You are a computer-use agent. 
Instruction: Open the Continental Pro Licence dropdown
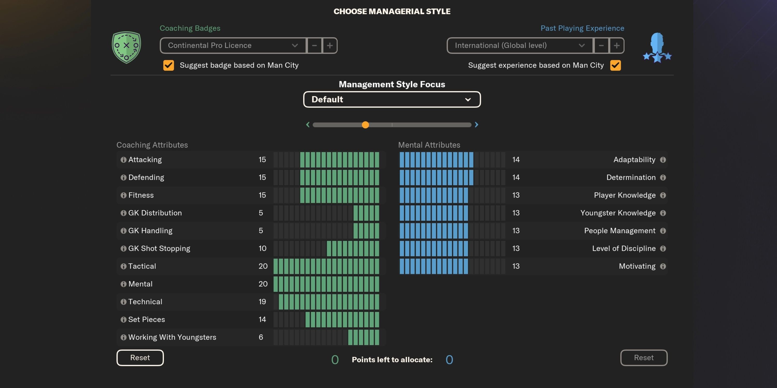click(x=232, y=46)
